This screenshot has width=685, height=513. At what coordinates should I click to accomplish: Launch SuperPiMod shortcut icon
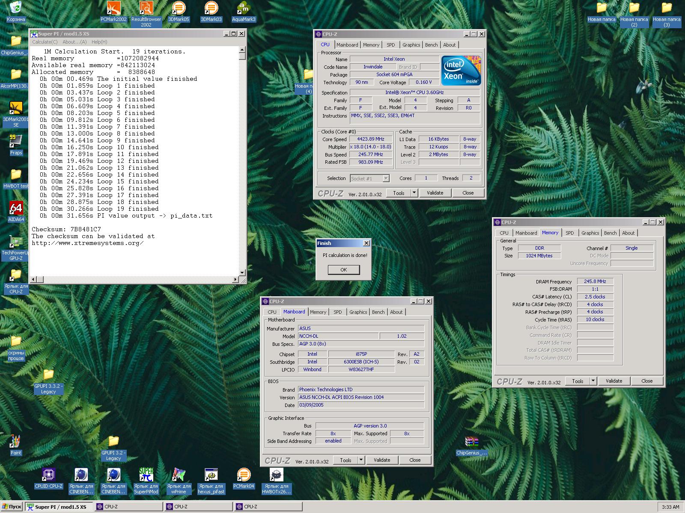click(146, 481)
